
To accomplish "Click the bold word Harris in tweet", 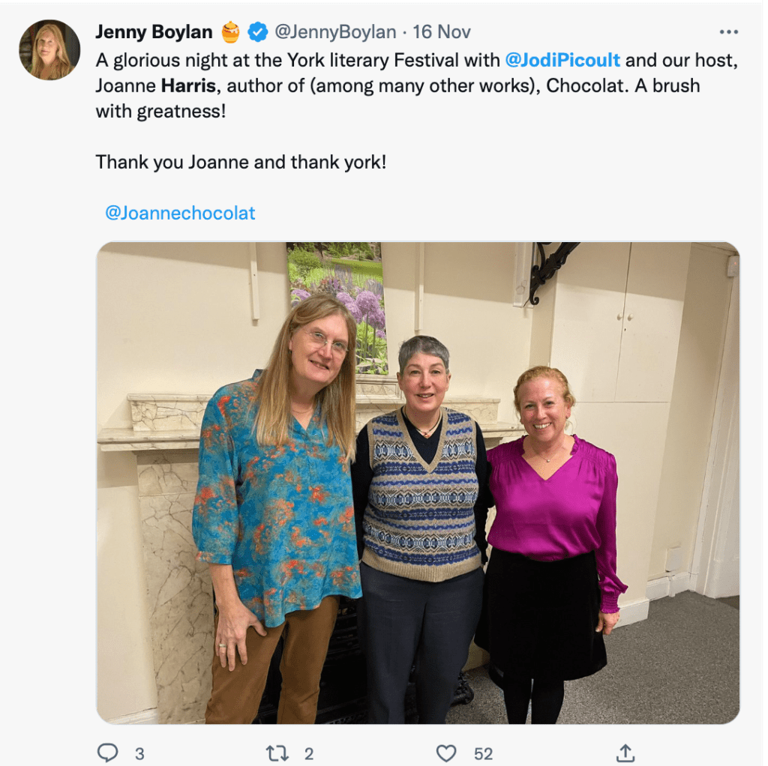I will pos(189,86).
